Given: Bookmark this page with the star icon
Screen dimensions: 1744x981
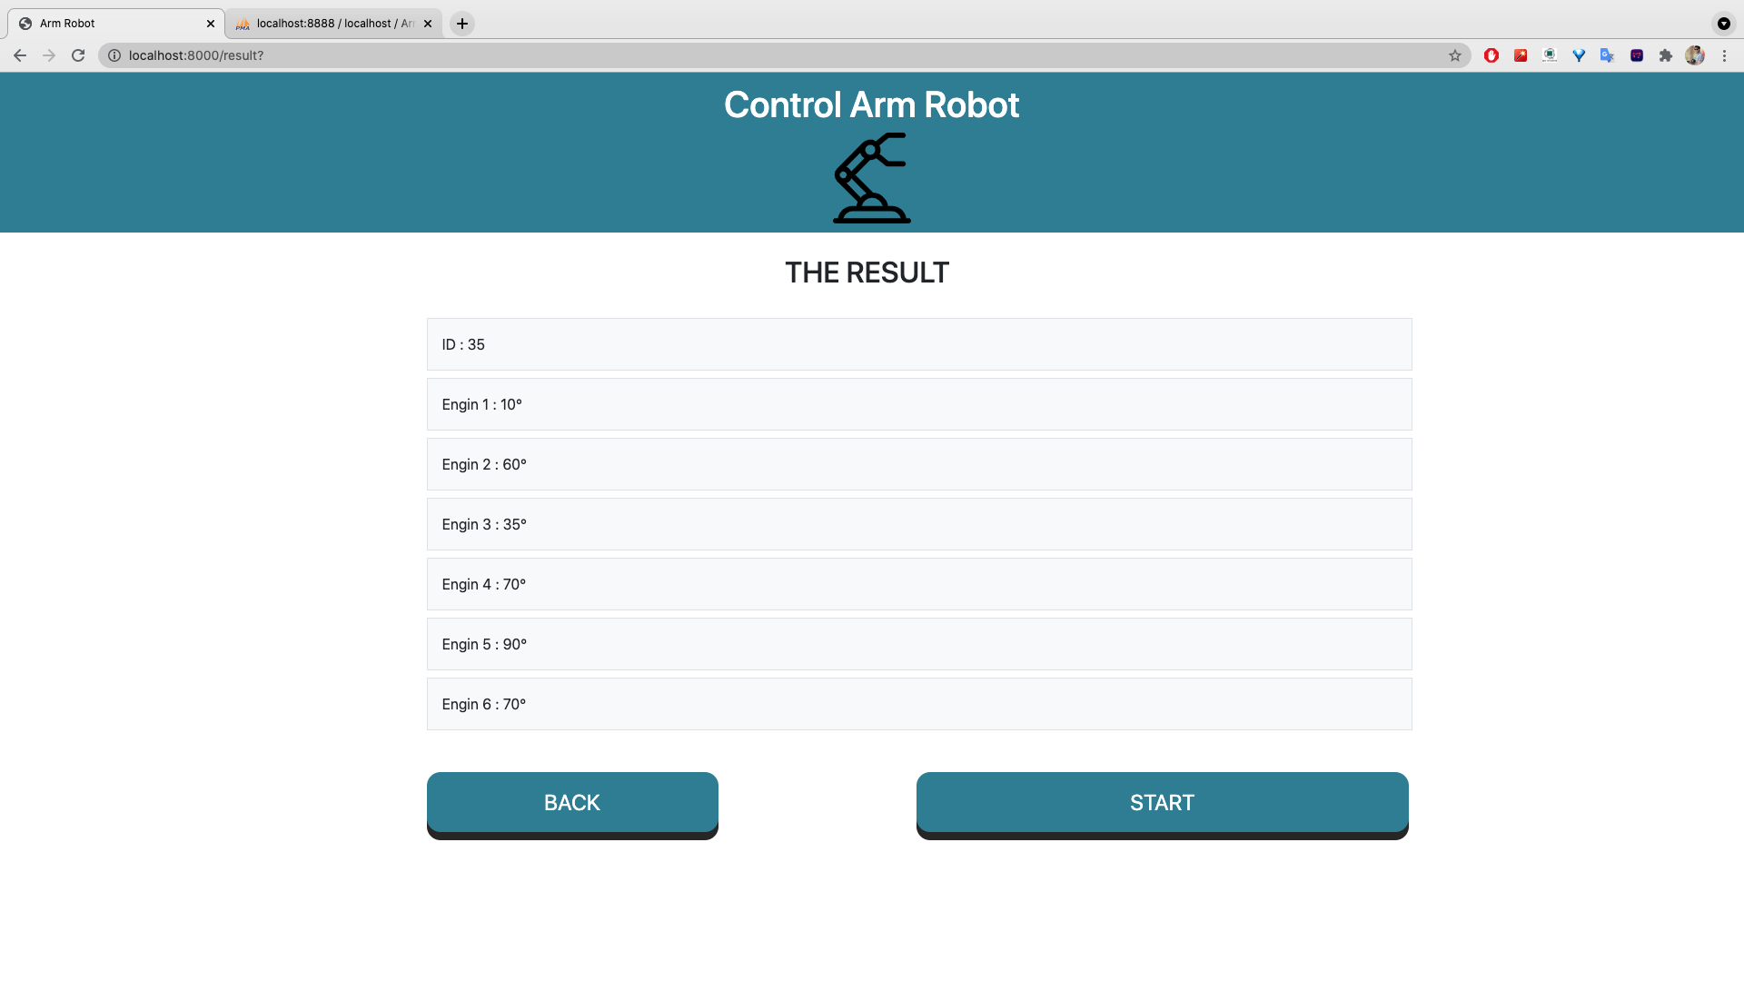Looking at the screenshot, I should (1457, 55).
